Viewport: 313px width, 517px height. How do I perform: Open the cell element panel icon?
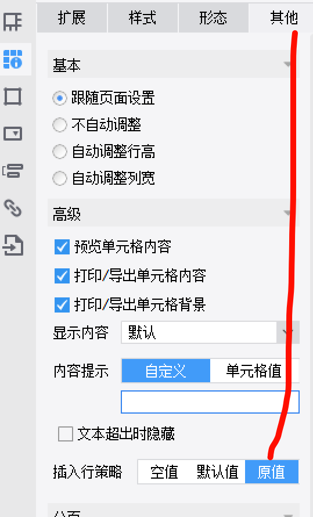click(13, 21)
